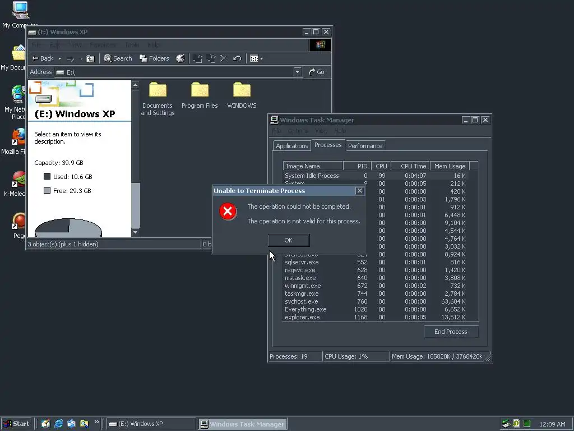
Task: Open the Favorites menu in Explorer
Action: click(x=103, y=45)
